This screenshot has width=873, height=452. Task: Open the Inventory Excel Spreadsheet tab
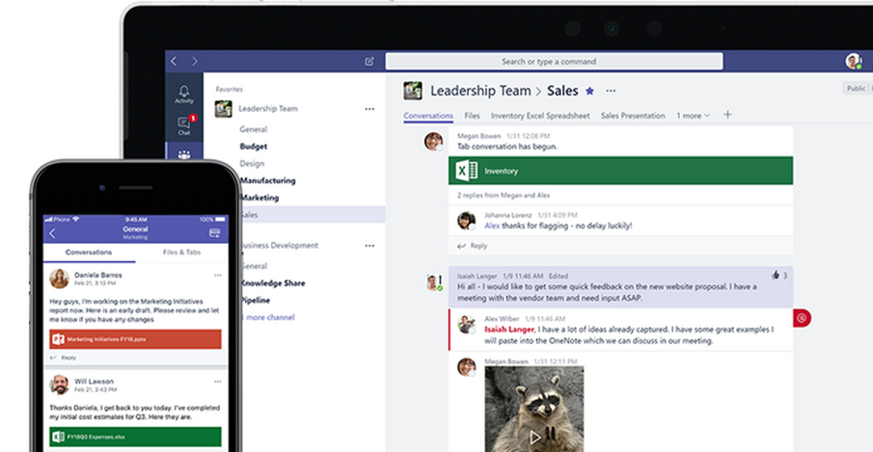pyautogui.click(x=540, y=116)
